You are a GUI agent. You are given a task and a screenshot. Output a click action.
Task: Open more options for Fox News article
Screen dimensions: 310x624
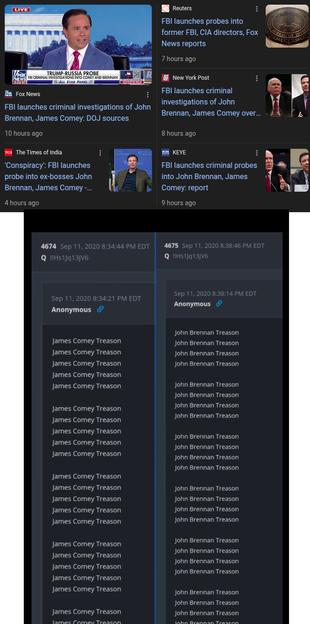point(148,95)
